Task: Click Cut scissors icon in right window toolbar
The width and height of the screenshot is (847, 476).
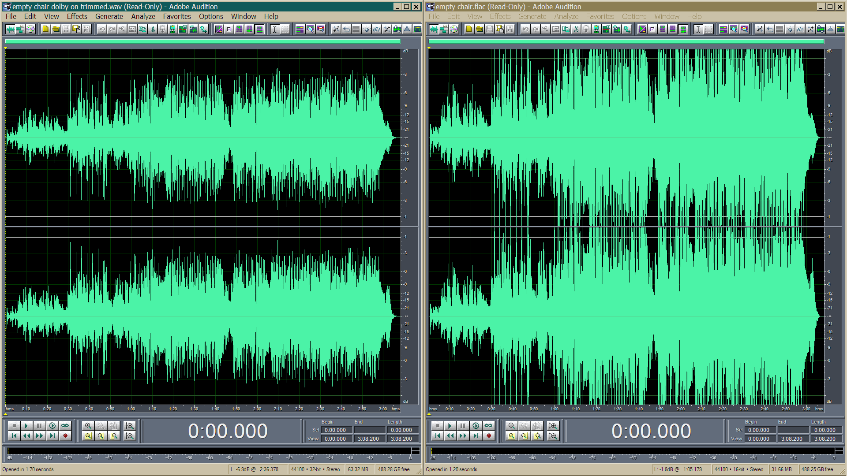Action: pyautogui.click(x=576, y=29)
